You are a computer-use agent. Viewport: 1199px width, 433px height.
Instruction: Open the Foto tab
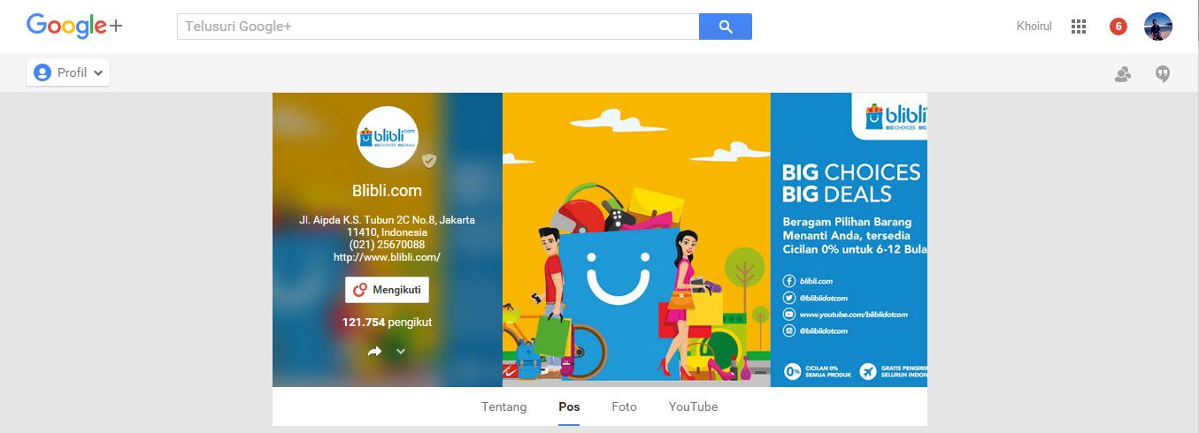pyautogui.click(x=624, y=407)
